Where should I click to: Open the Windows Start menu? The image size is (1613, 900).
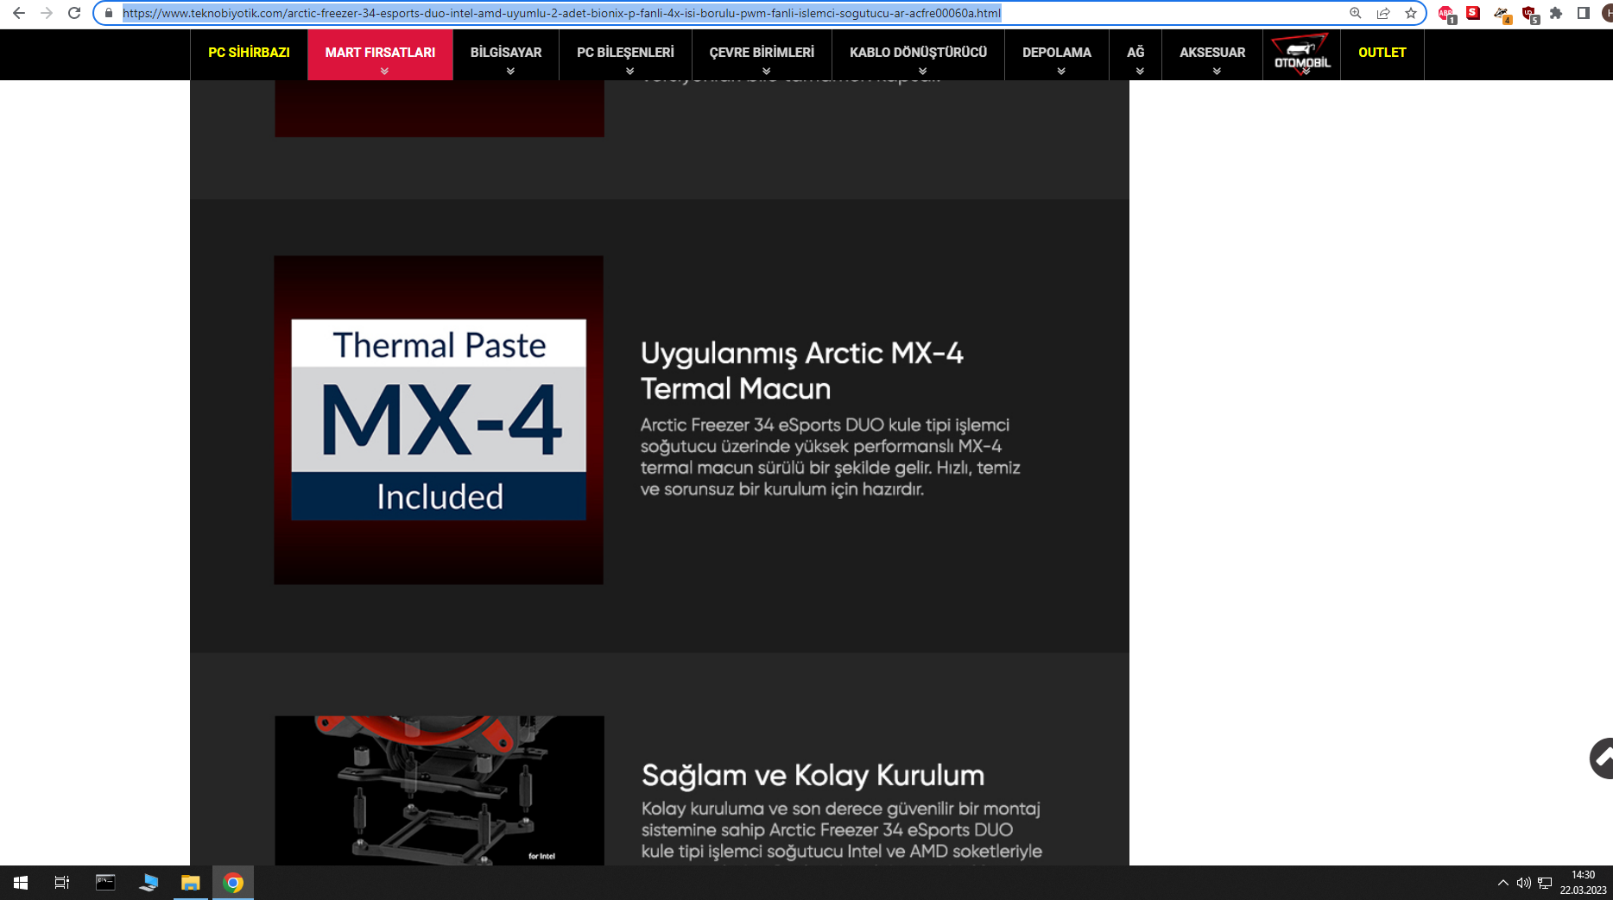coord(21,883)
